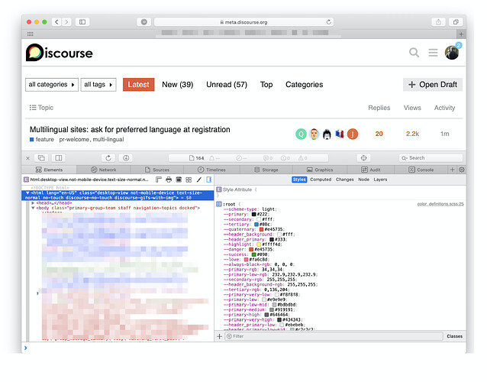The width and height of the screenshot is (487, 382).
Task: Switch to the Elements tab
Action: [x=49, y=170]
